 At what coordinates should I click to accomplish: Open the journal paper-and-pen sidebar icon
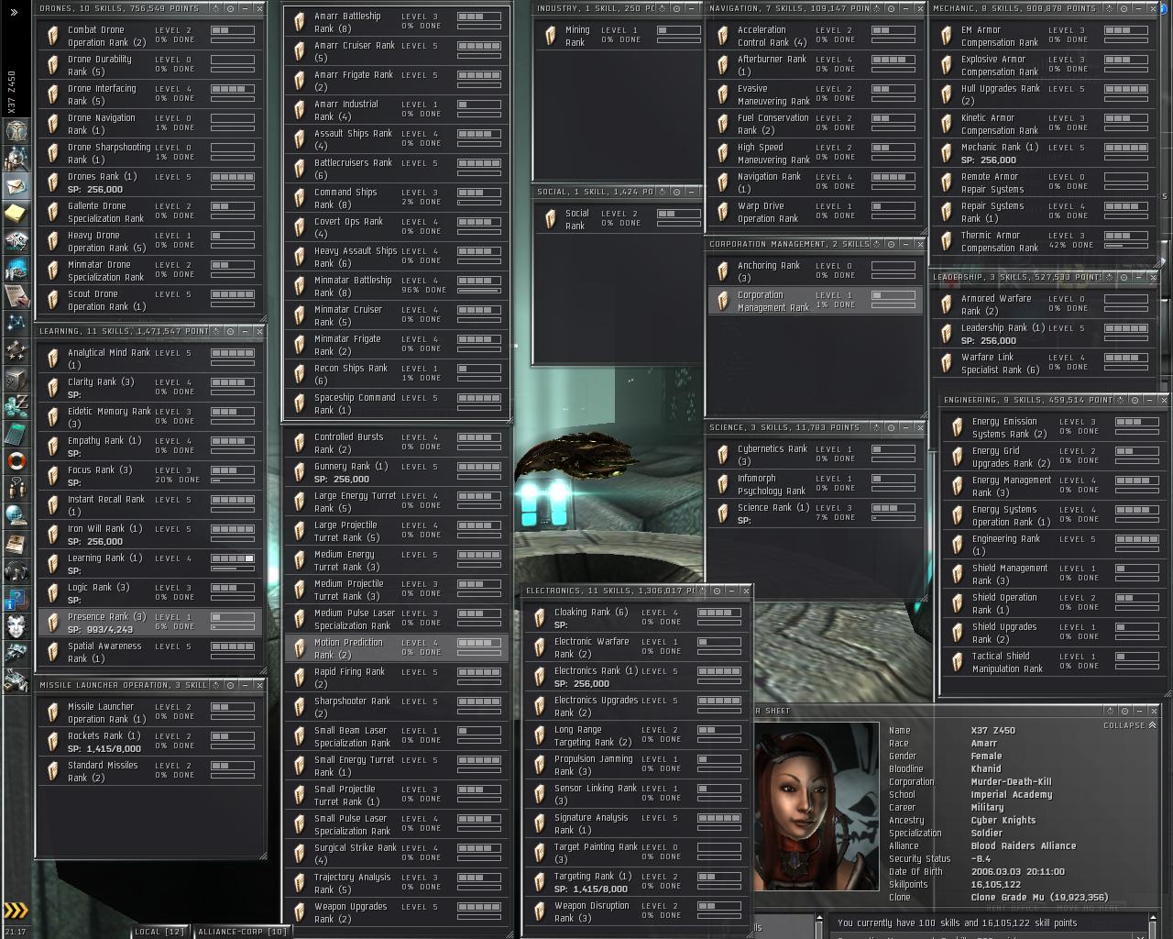17,295
